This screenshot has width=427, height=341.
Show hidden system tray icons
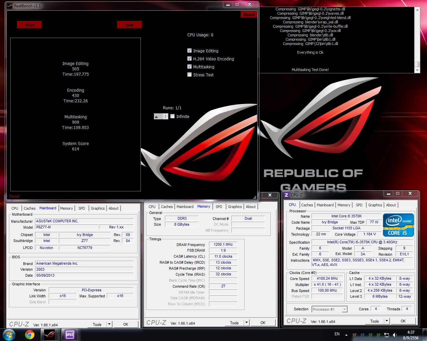346,335
